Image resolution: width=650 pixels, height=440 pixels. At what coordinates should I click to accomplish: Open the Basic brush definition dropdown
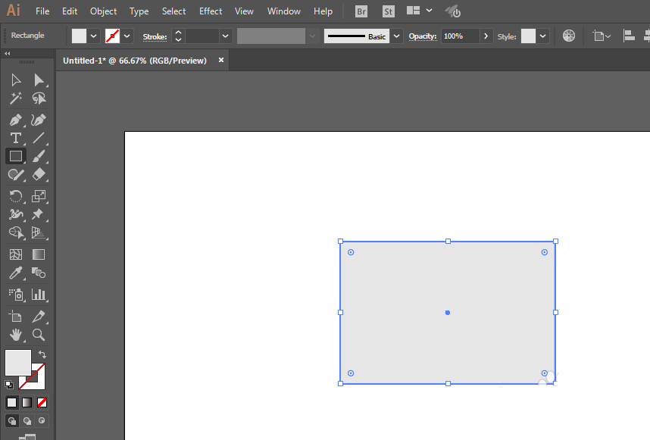click(x=396, y=36)
